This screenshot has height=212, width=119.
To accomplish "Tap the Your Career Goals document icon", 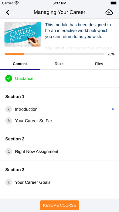I will pyautogui.click(x=9, y=182).
